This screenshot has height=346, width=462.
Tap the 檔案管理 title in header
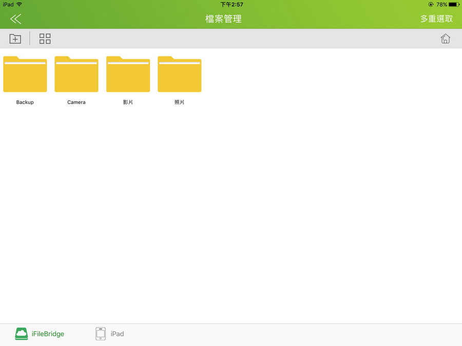pyautogui.click(x=224, y=19)
